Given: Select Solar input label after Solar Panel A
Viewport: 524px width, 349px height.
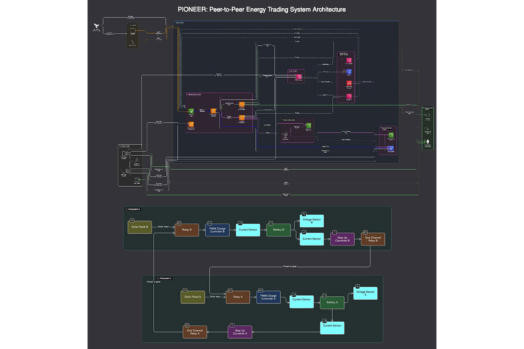Looking at the screenshot, I should (x=215, y=297).
